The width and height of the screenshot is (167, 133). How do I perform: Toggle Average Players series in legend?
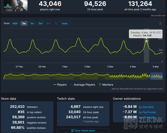pyautogui.click(x=82, y=85)
